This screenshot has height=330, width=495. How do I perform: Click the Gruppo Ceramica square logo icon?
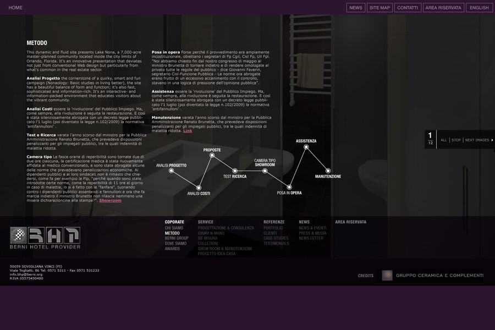[387, 276]
